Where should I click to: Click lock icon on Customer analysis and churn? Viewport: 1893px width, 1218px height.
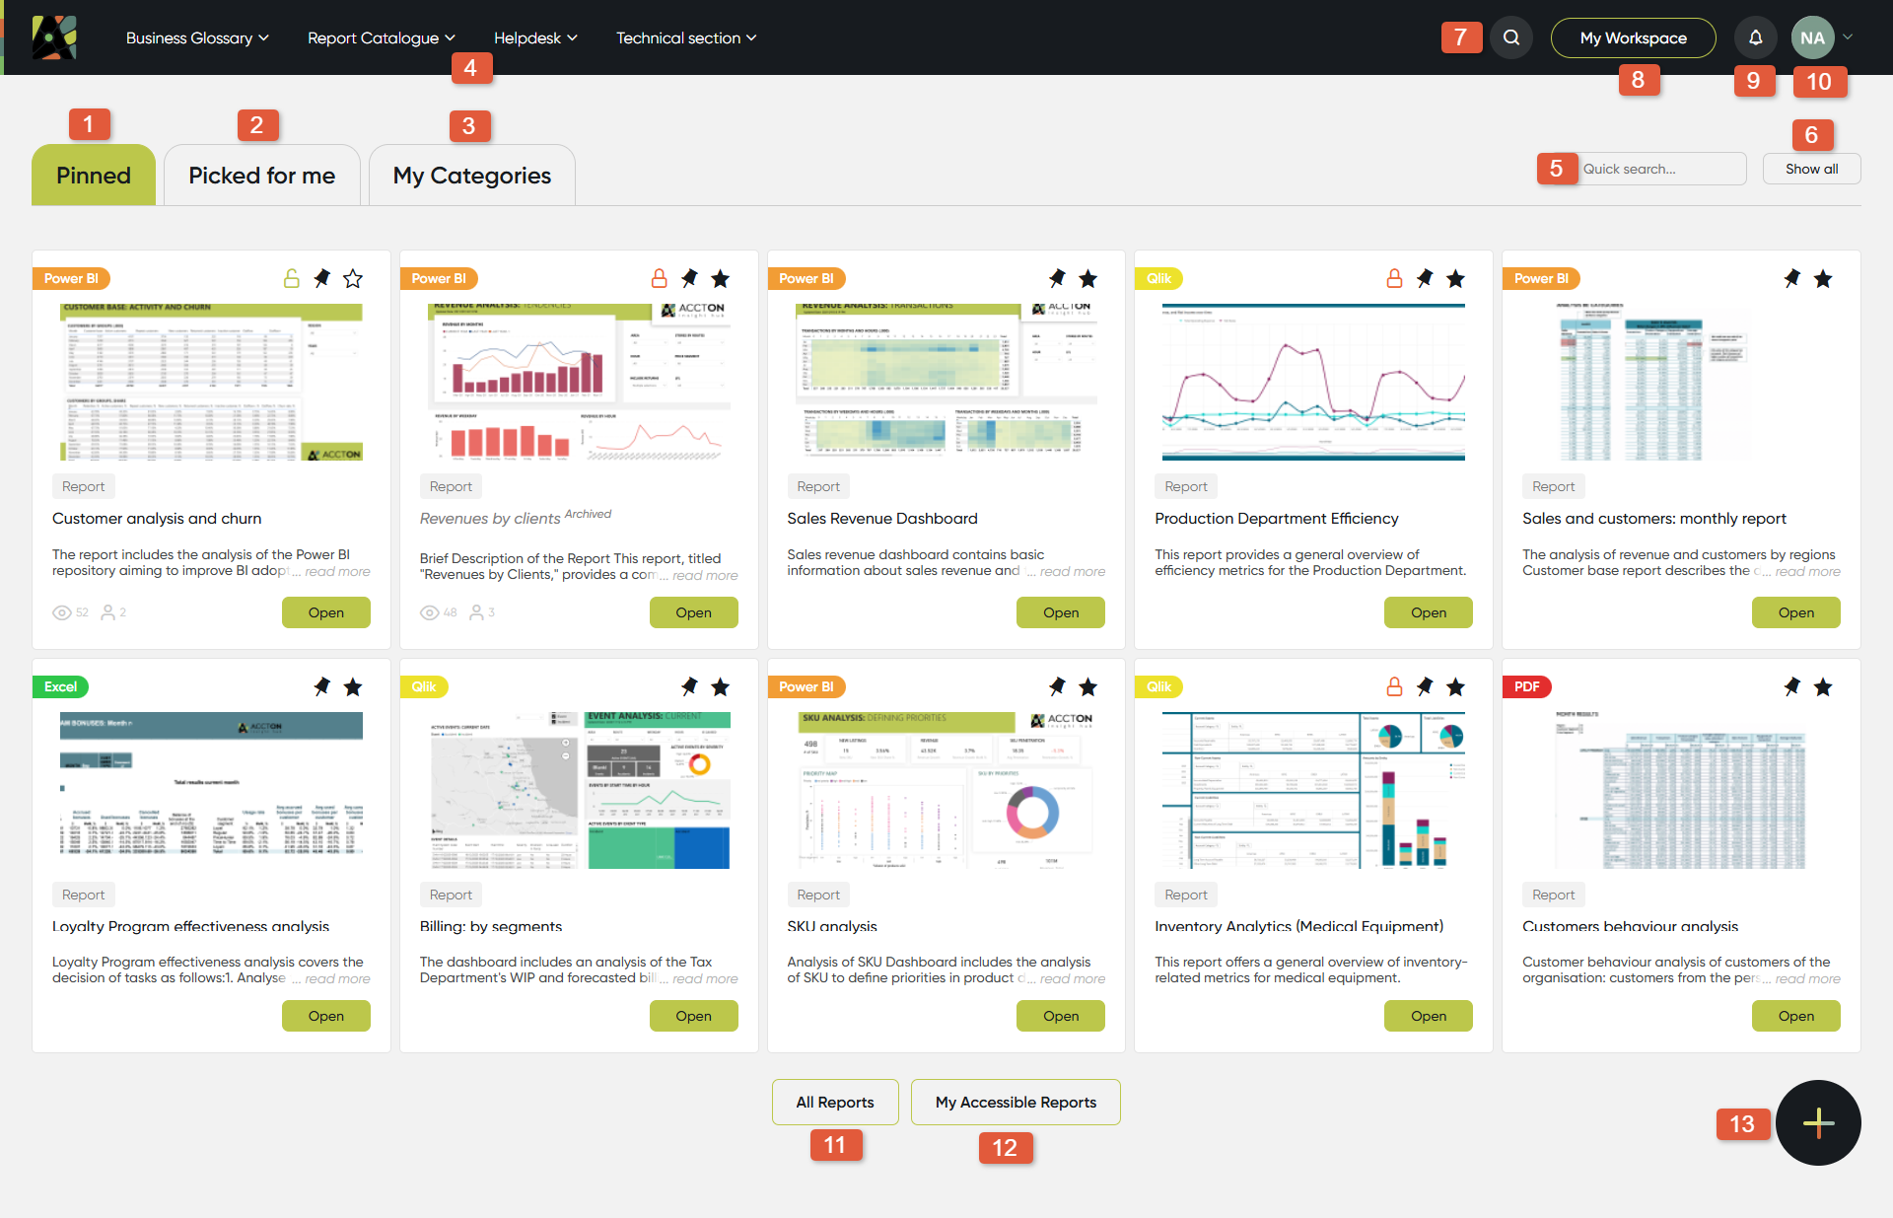coord(292,279)
